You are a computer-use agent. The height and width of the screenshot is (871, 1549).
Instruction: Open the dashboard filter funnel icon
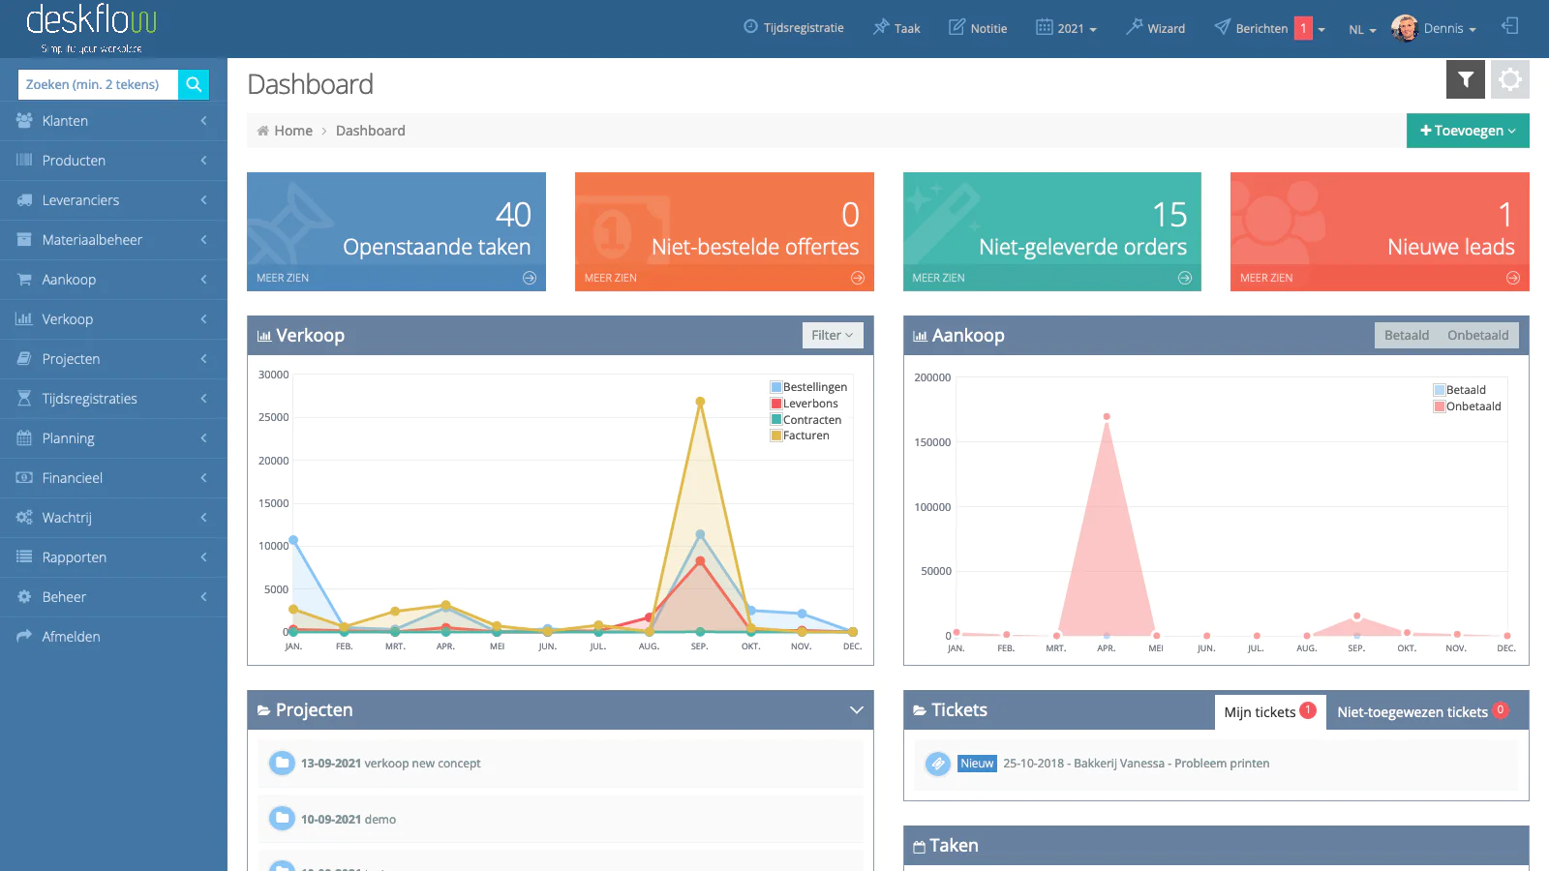[1465, 79]
